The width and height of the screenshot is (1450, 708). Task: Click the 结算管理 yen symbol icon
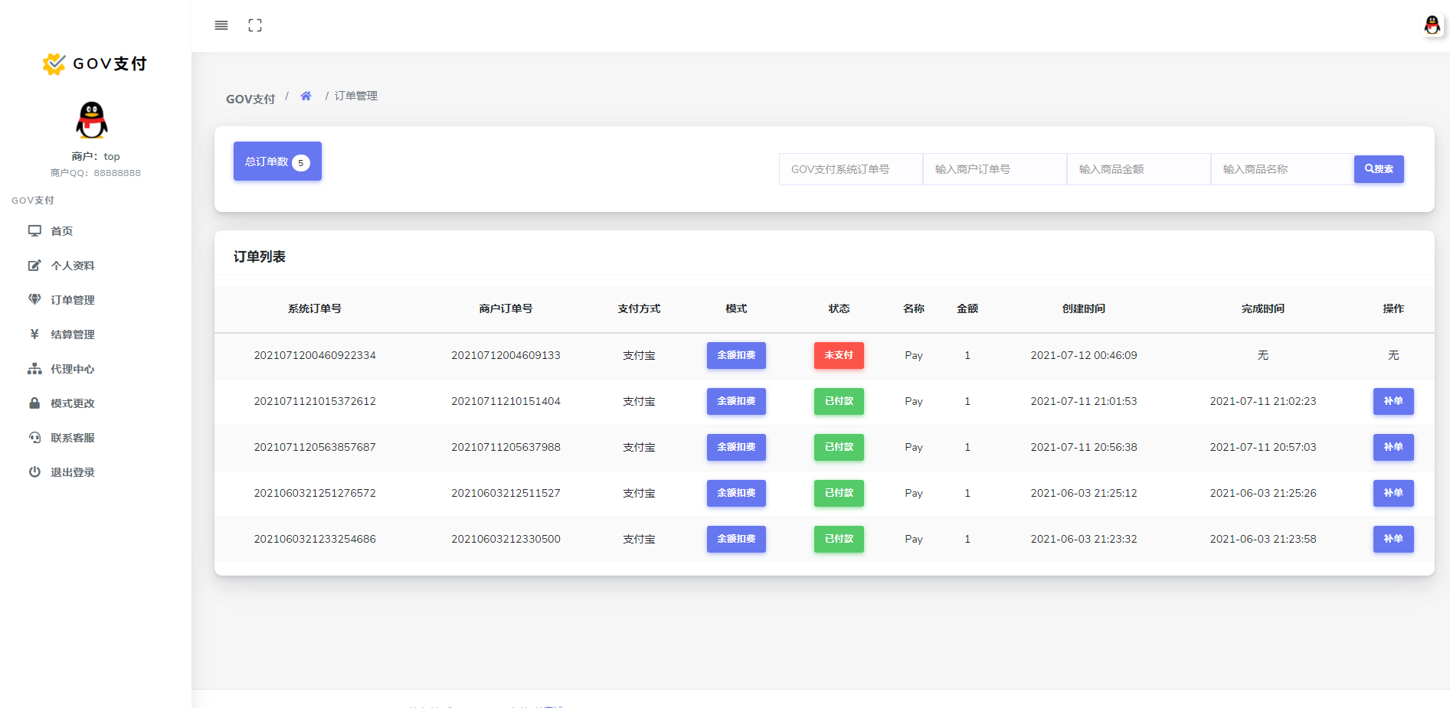[34, 334]
